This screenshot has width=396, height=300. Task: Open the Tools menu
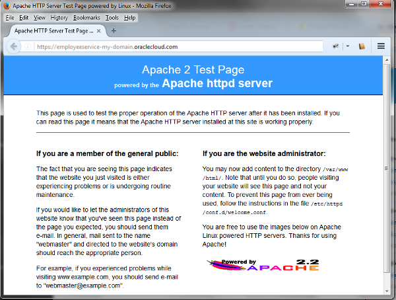pyautogui.click(x=112, y=18)
